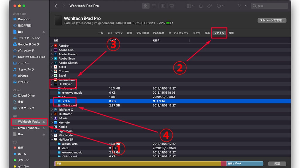Open Music (ミュージック) in sidebar

[x=26, y=69]
